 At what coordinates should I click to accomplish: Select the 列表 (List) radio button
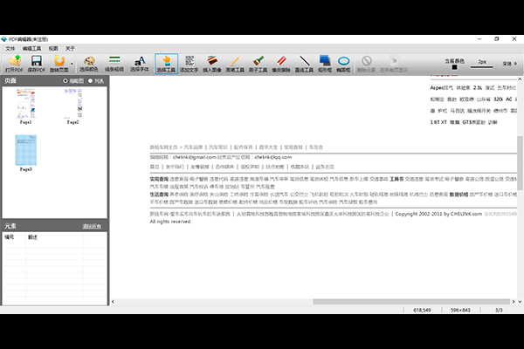(90, 81)
